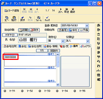Click the 備考 scrollbar thumb
This screenshot has width=103, height=99.
[58, 62]
